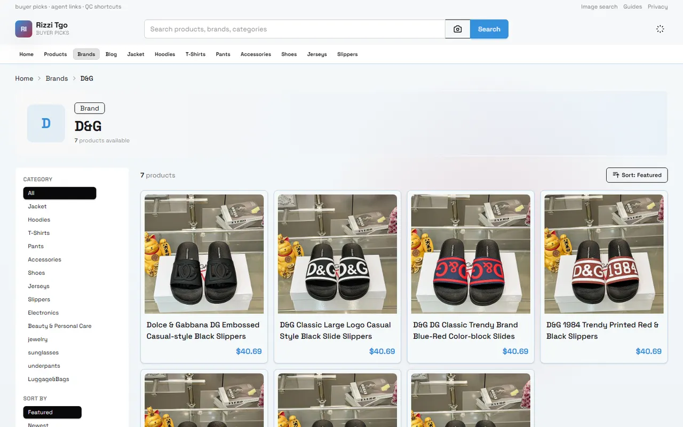This screenshot has height=427, width=683.
Task: Click the Brands breadcrumb link
Action: 57,78
